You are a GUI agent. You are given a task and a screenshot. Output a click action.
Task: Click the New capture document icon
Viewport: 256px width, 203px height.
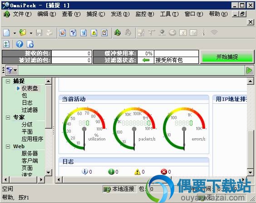(x=6, y=33)
